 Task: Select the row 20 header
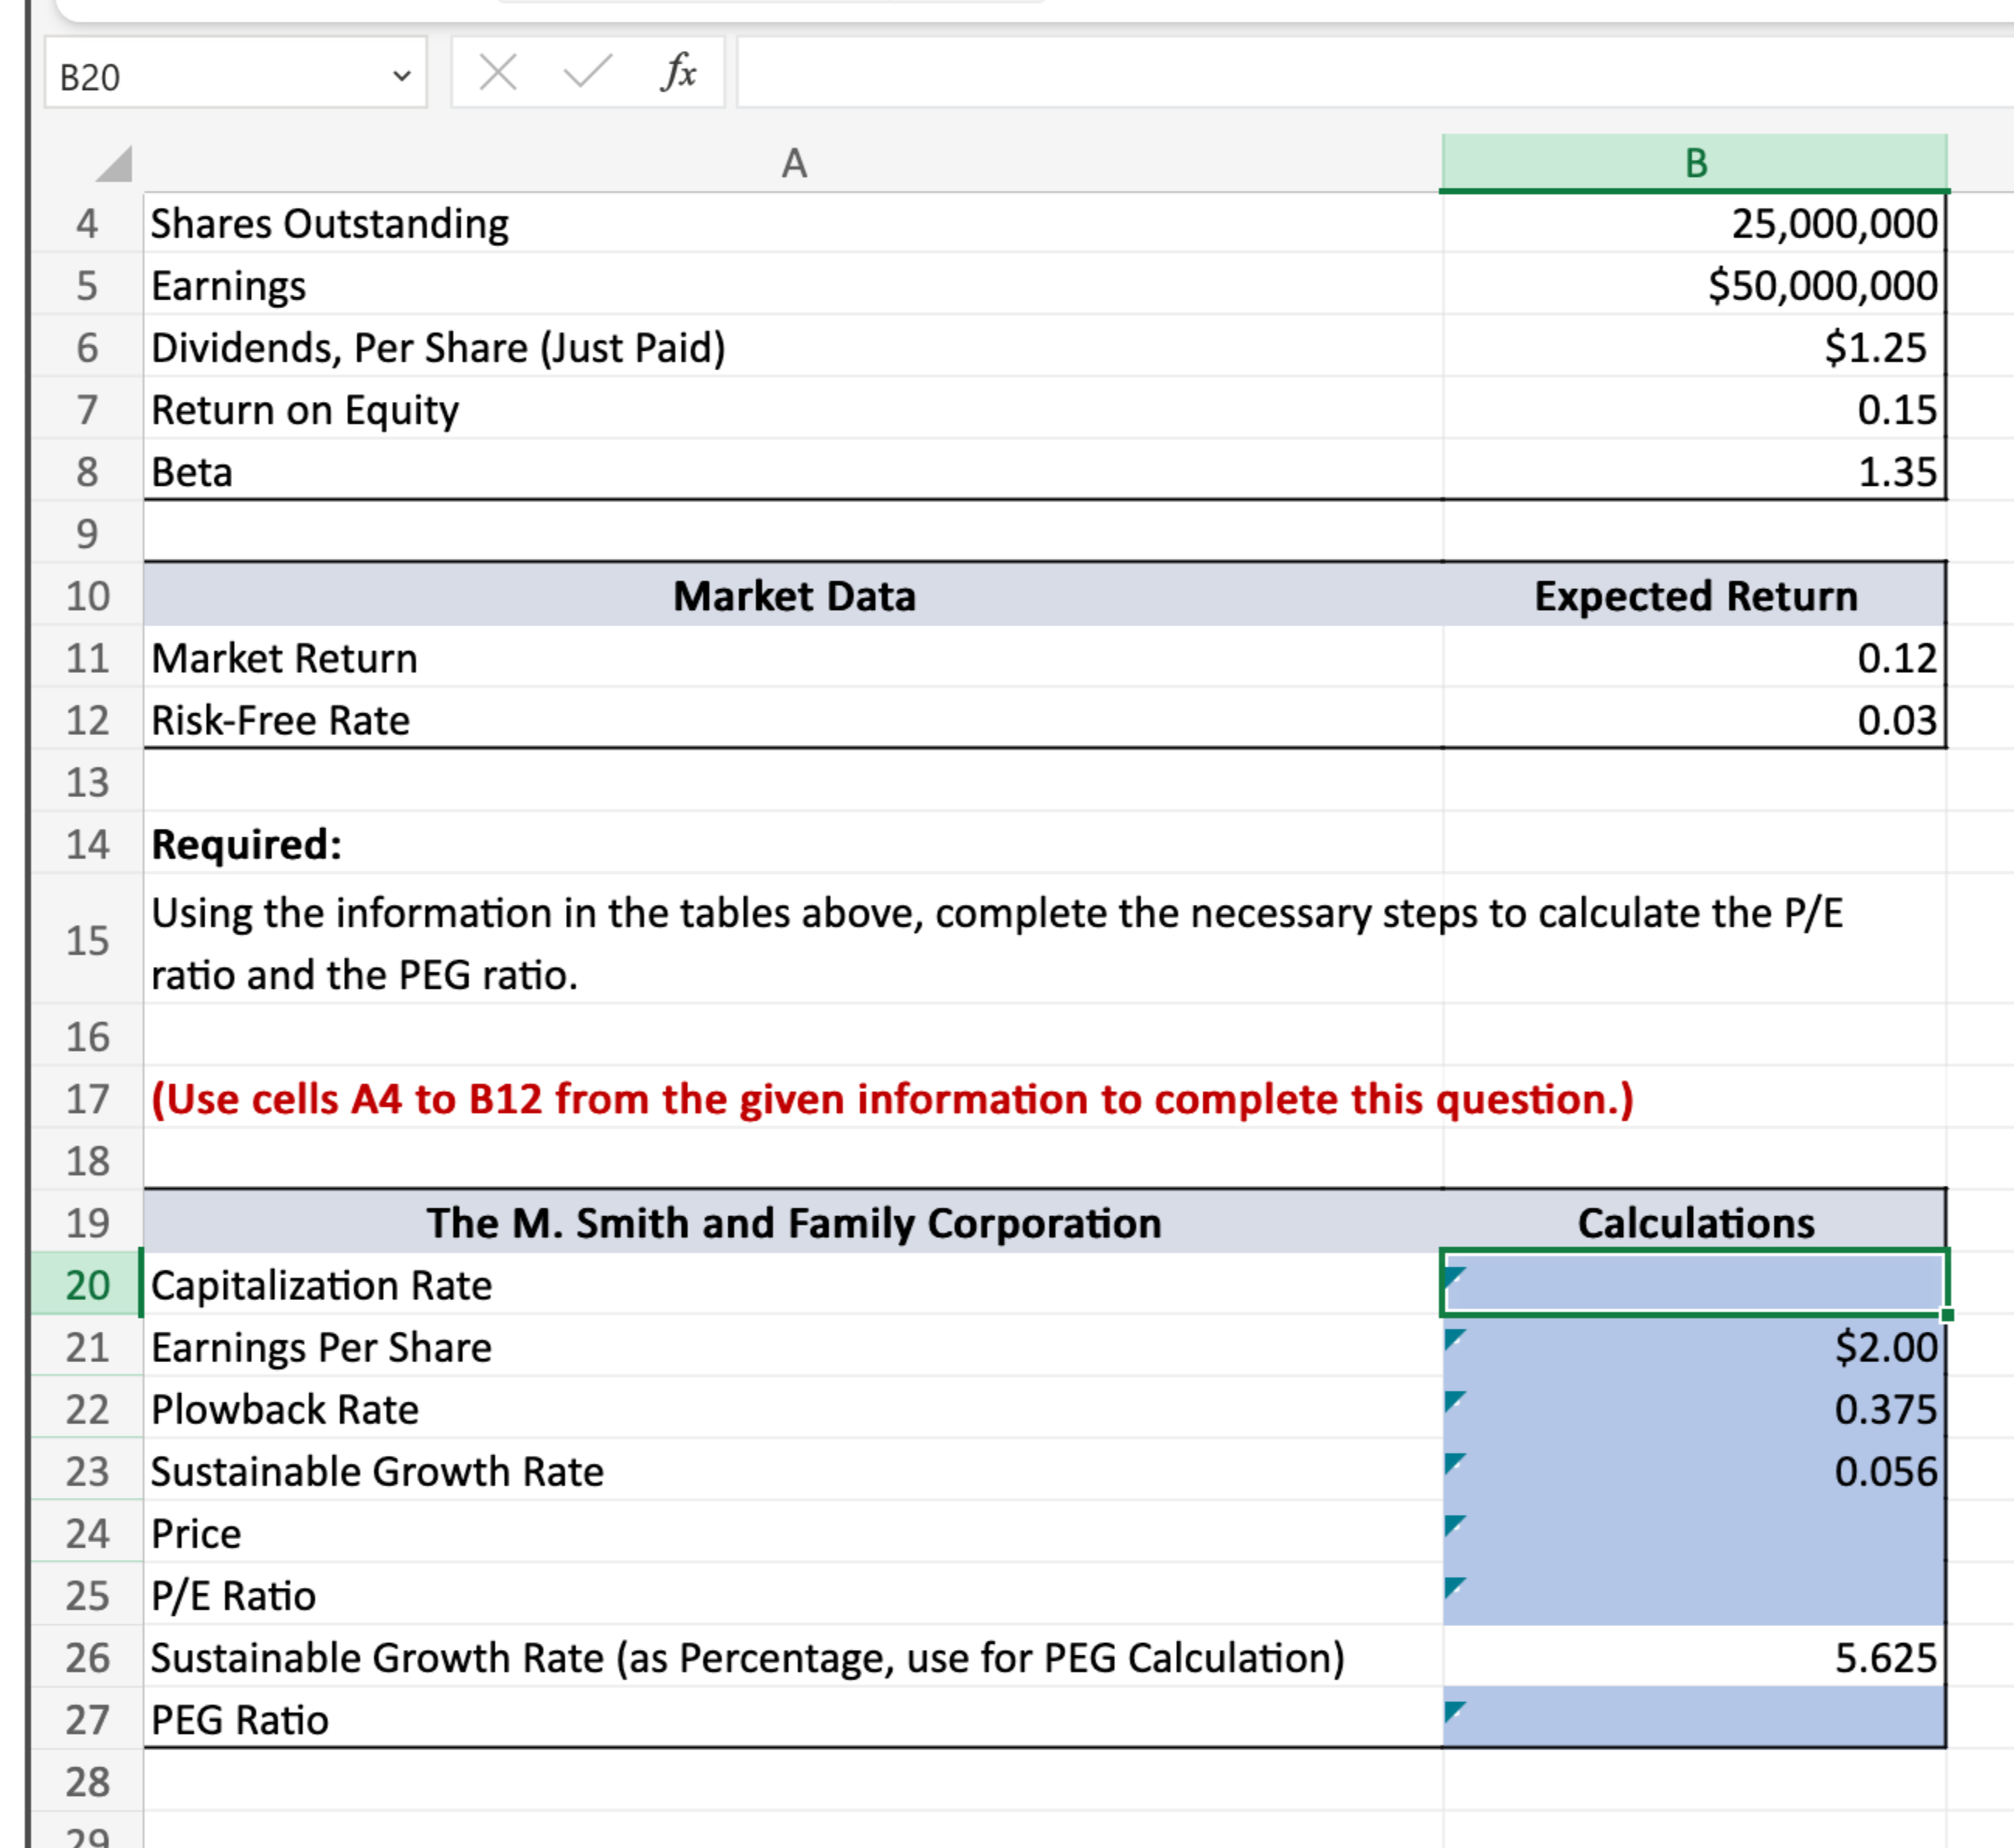coord(87,1285)
